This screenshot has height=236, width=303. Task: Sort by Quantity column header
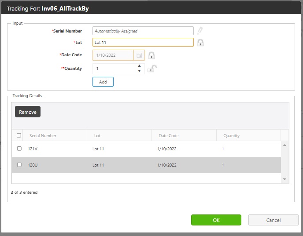tap(231, 136)
